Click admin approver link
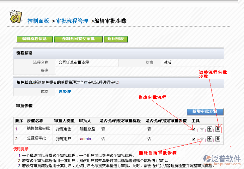Screen dimensions: 244x169 [x=85, y=139]
